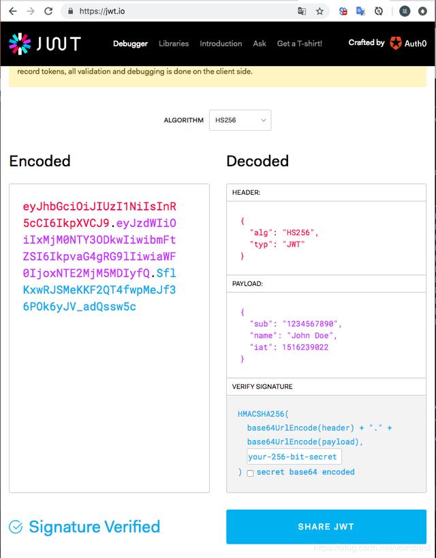Click the JWT logo icon
436x558 pixels.
coord(22,44)
